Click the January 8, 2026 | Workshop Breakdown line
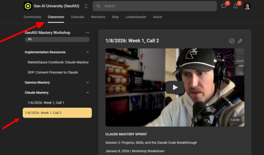This screenshot has width=264, height=155. point(135,151)
